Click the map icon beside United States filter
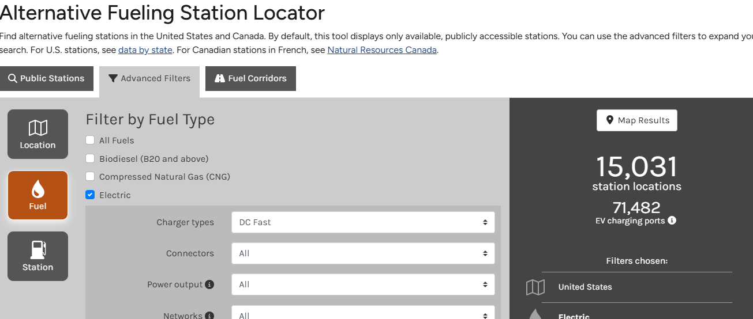Viewport: 753px width, 319px height. click(x=535, y=287)
